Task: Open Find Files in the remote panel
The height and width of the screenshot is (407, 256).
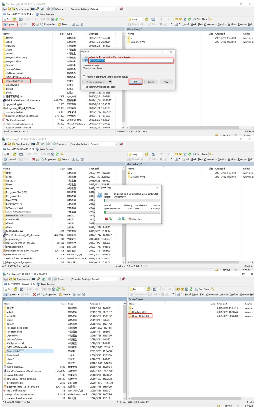Action: point(200,19)
